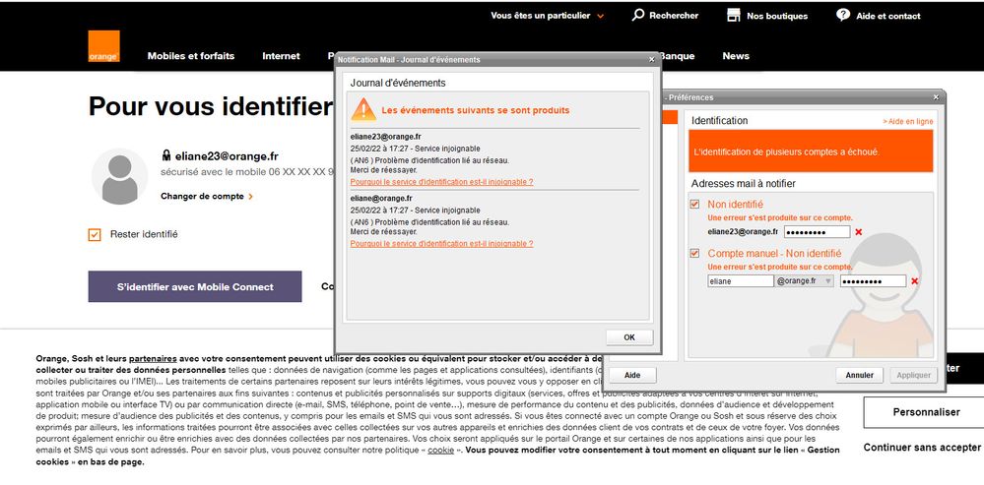This screenshot has width=984, height=485.
Task: Remove eliane23@orange.fr account with red X
Action: pos(859,232)
